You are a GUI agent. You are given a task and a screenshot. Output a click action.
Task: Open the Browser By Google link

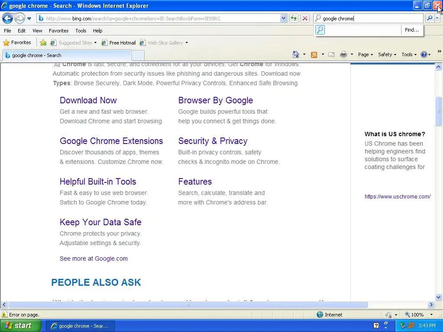click(x=215, y=100)
